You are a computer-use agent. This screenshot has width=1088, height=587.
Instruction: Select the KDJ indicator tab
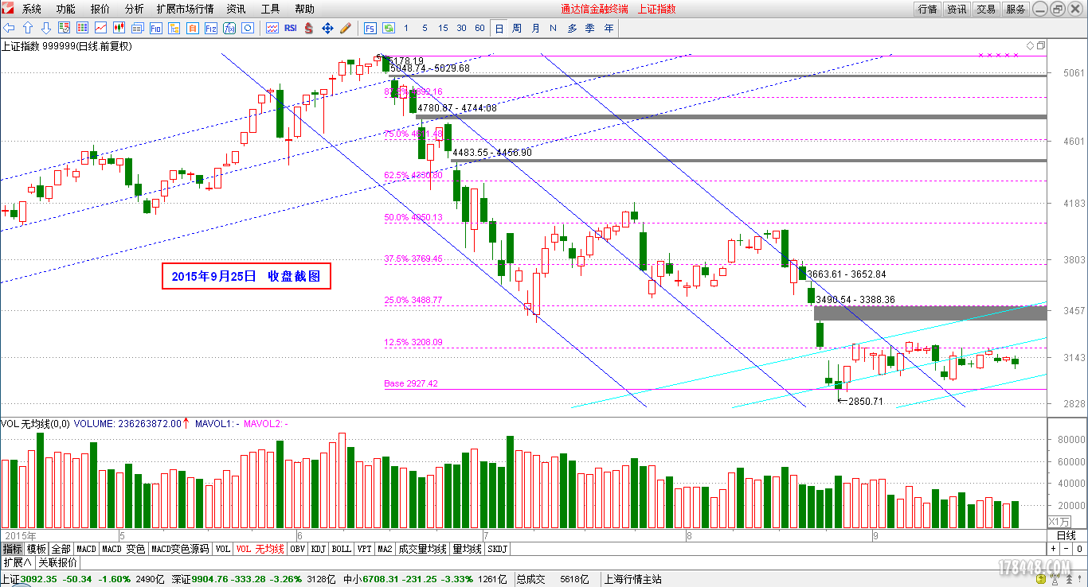pyautogui.click(x=319, y=549)
